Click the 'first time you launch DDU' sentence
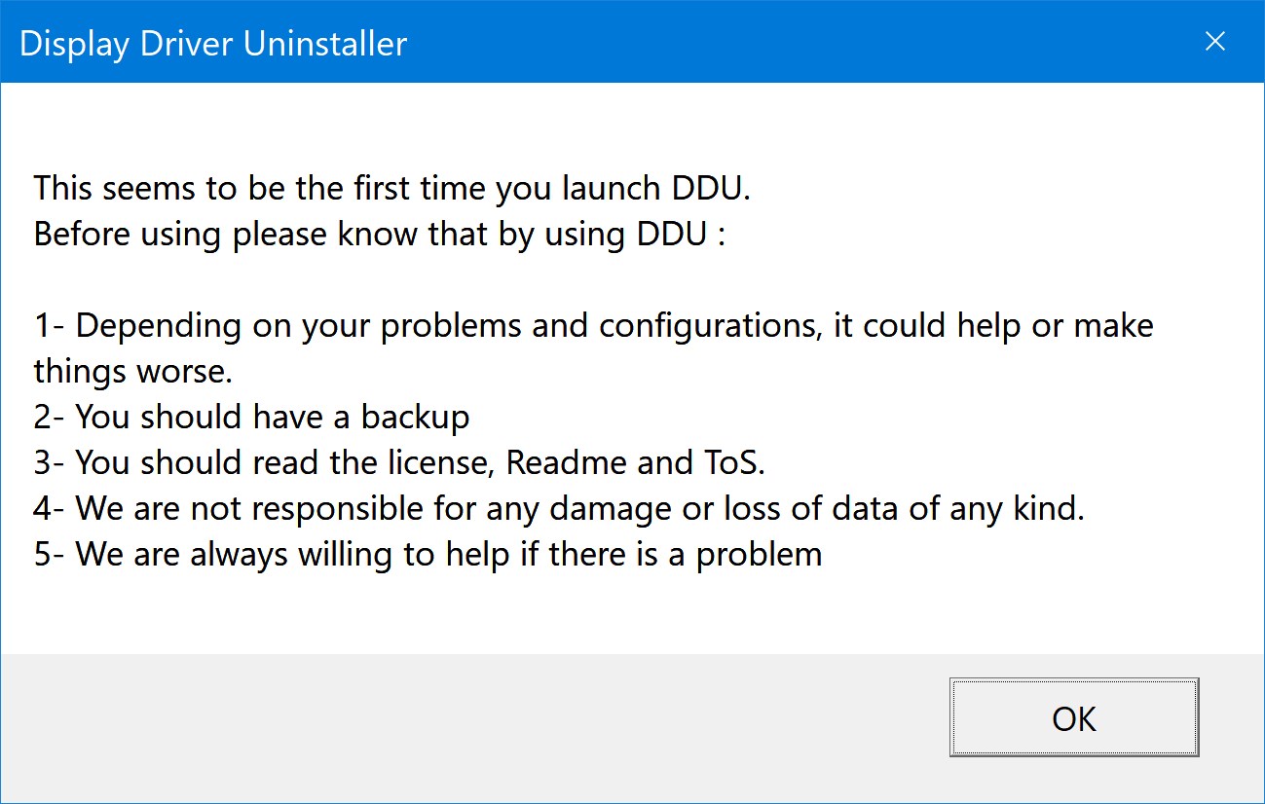This screenshot has height=804, width=1265. 392,188
